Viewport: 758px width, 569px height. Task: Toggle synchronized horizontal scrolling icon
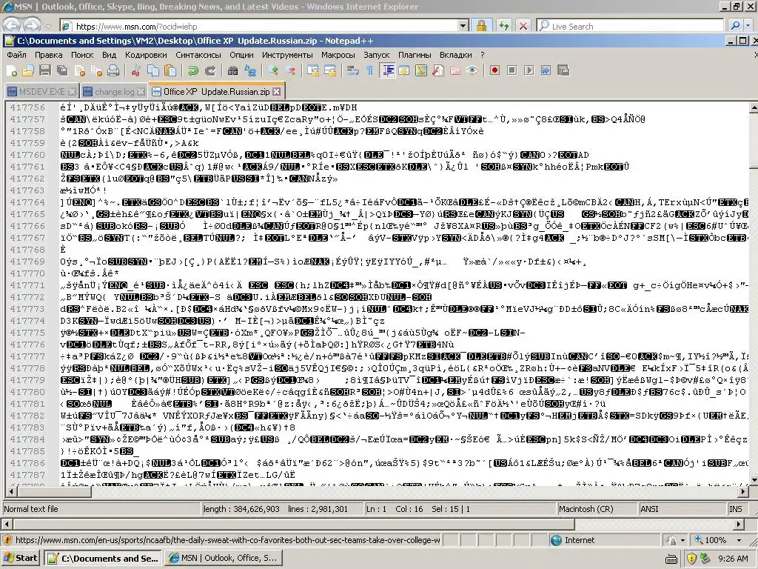point(330,70)
